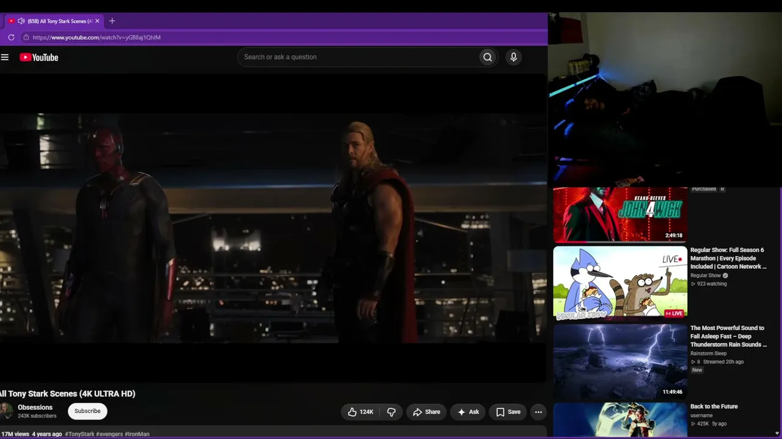
Task: Visit the Regular Show channel name
Action: 705,276
